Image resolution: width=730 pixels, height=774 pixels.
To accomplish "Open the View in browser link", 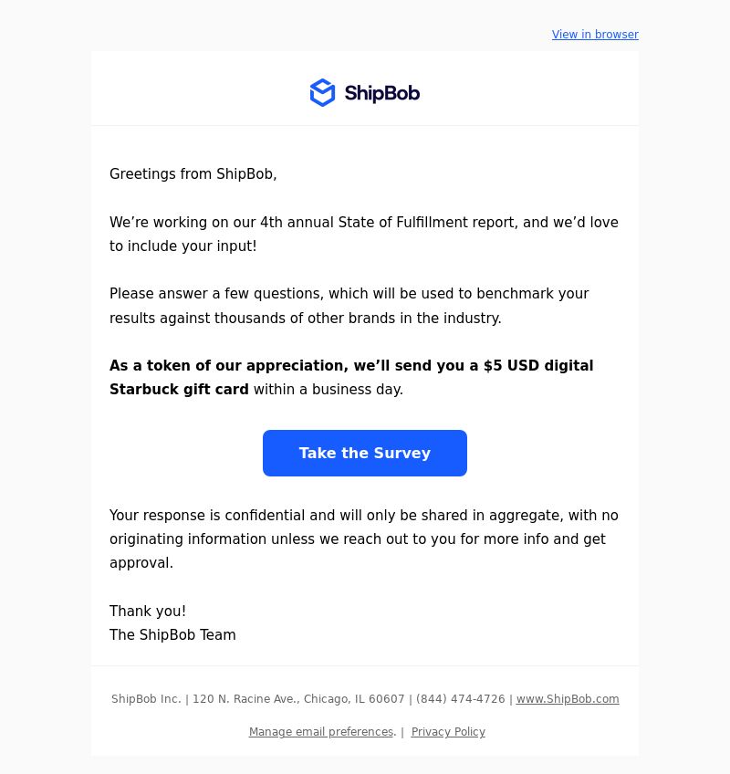I will [x=595, y=35].
